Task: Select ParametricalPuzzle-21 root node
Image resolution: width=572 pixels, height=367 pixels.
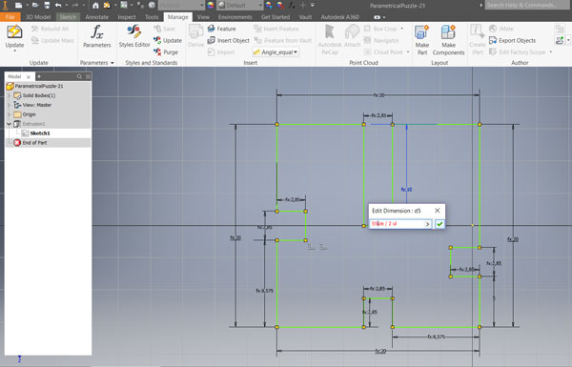Action: 35,86
